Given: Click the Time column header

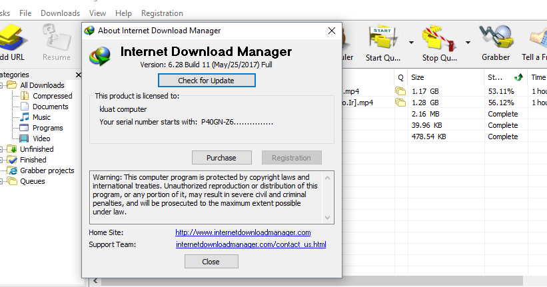Looking at the screenshot, I should pyautogui.click(x=538, y=77).
